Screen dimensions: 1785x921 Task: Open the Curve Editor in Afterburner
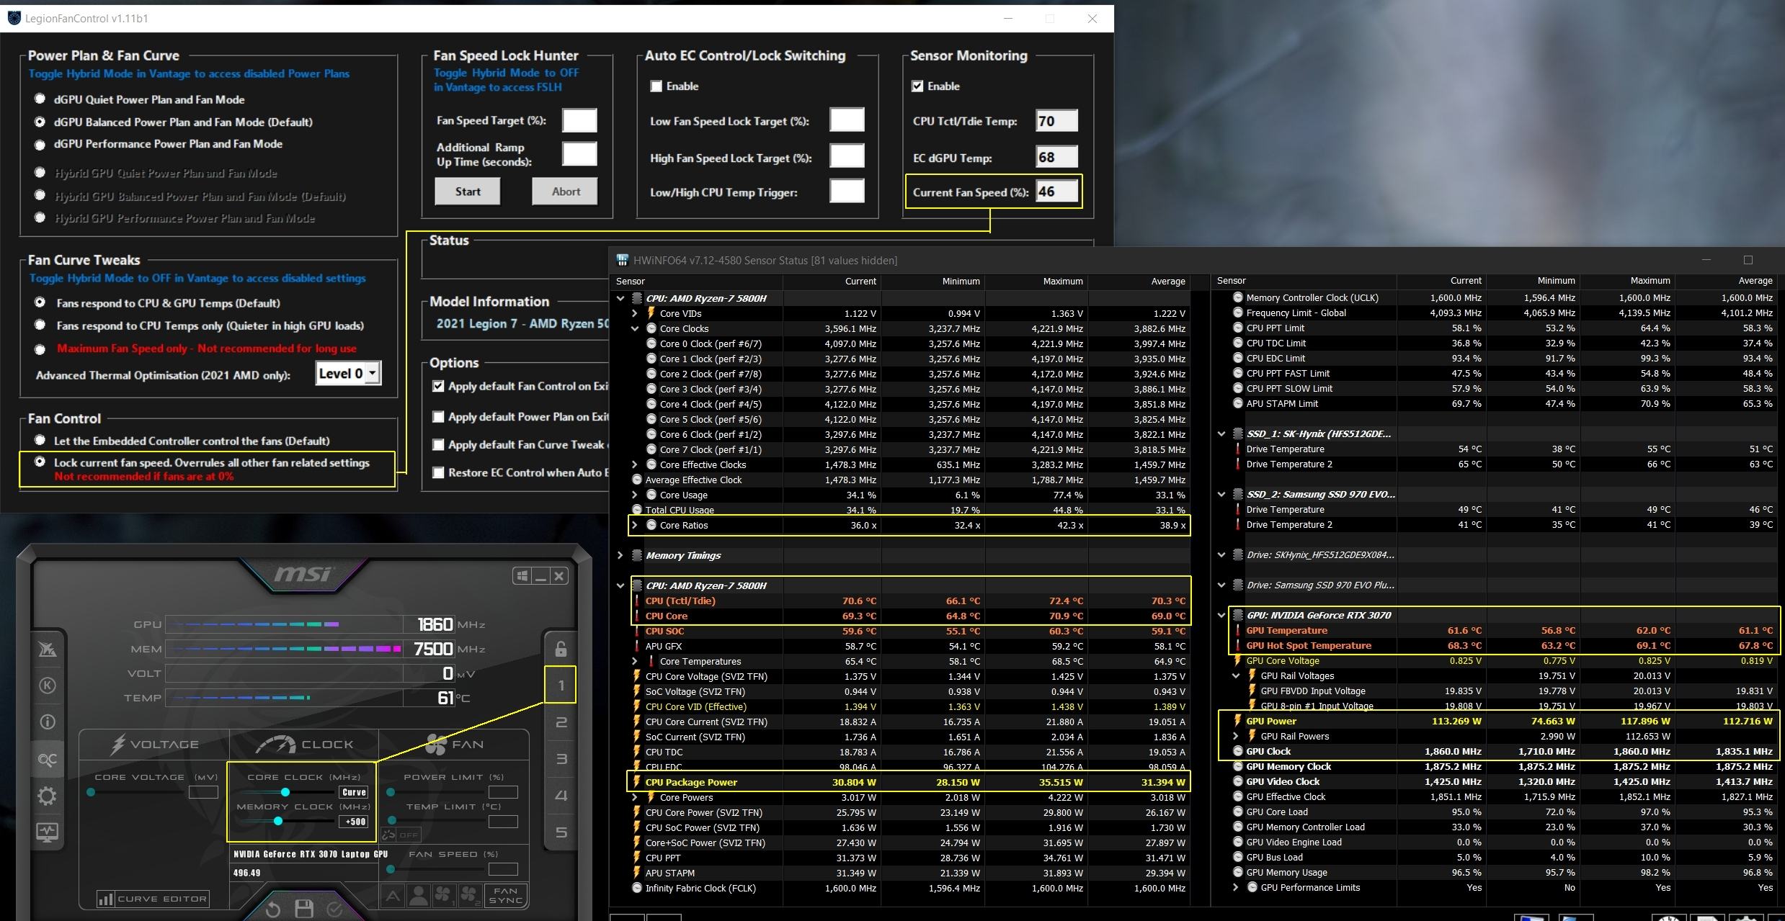pos(153,899)
